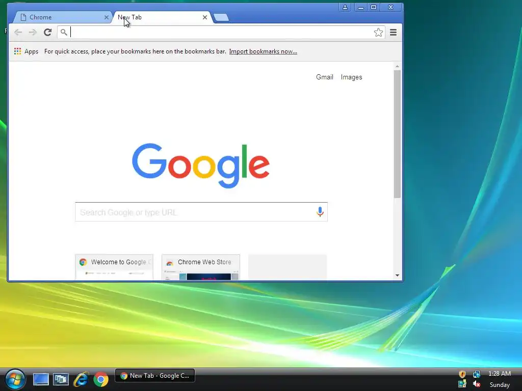
Task: Click the 1:28 AM clock
Action: (500, 374)
